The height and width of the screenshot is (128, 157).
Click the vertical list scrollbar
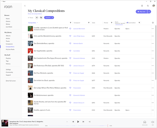point(156,52)
